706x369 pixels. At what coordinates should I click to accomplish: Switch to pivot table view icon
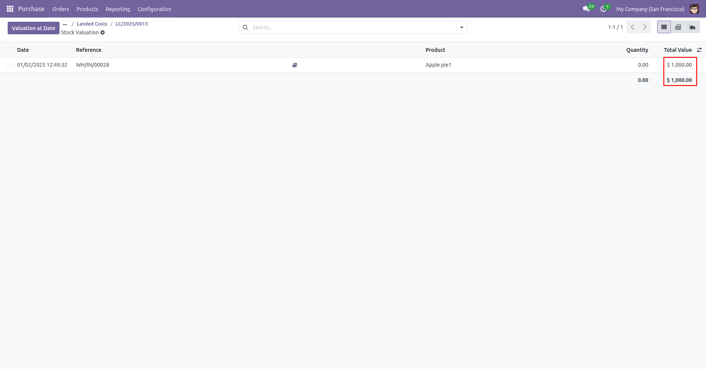tap(678, 27)
